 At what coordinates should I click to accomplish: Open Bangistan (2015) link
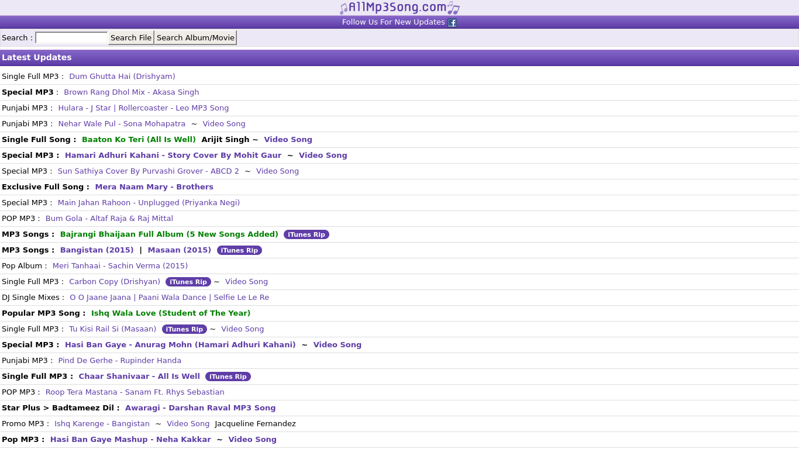[x=97, y=250]
